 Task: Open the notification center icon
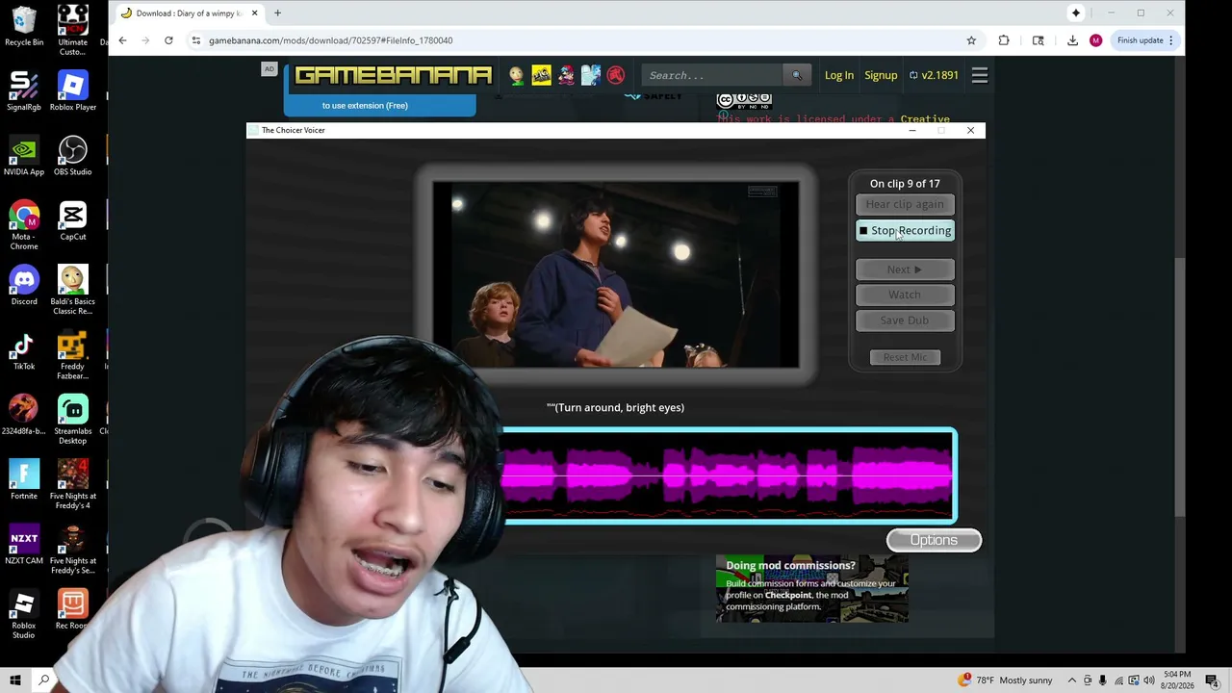(1212, 680)
